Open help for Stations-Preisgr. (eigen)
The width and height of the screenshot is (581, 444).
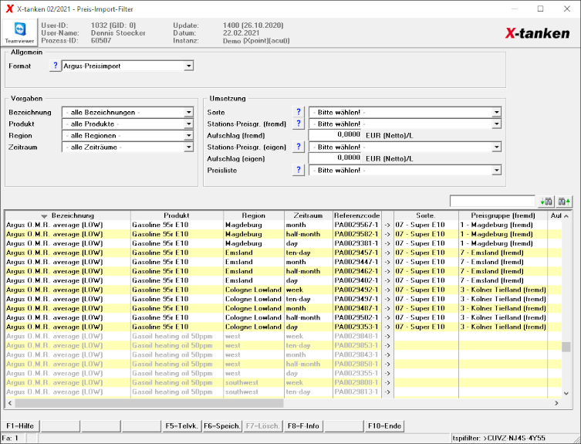(x=299, y=147)
